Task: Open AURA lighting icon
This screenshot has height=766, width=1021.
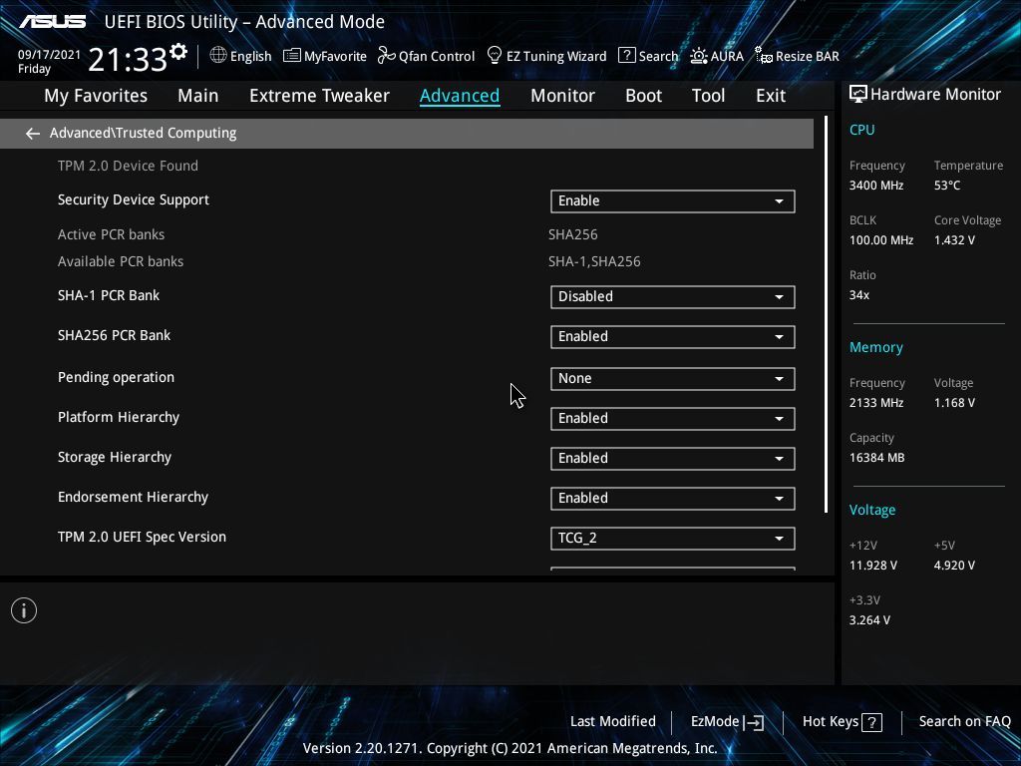Action: click(699, 56)
